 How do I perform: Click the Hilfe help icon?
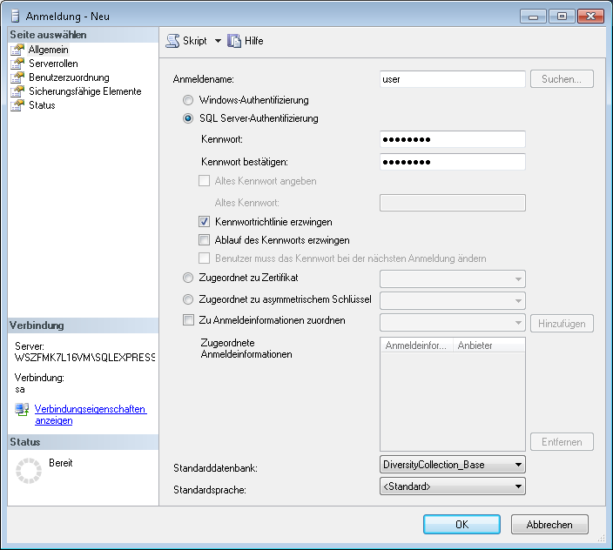(233, 41)
